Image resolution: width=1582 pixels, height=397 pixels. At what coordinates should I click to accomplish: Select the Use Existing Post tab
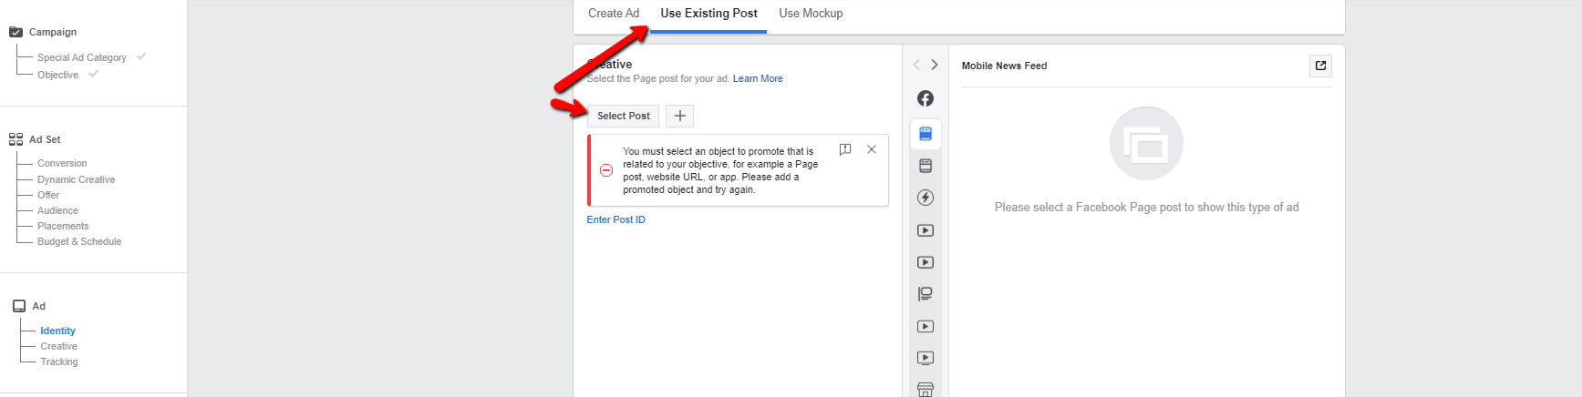tap(708, 14)
